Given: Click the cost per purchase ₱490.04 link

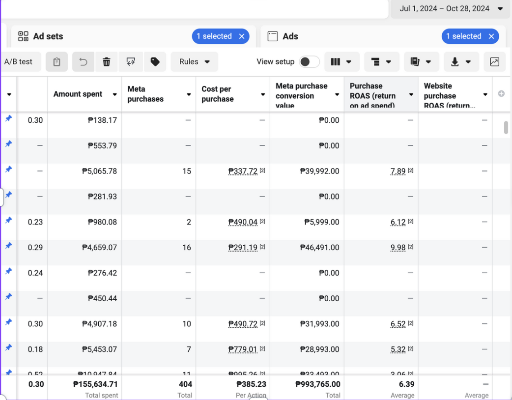Looking at the screenshot, I should [x=243, y=222].
